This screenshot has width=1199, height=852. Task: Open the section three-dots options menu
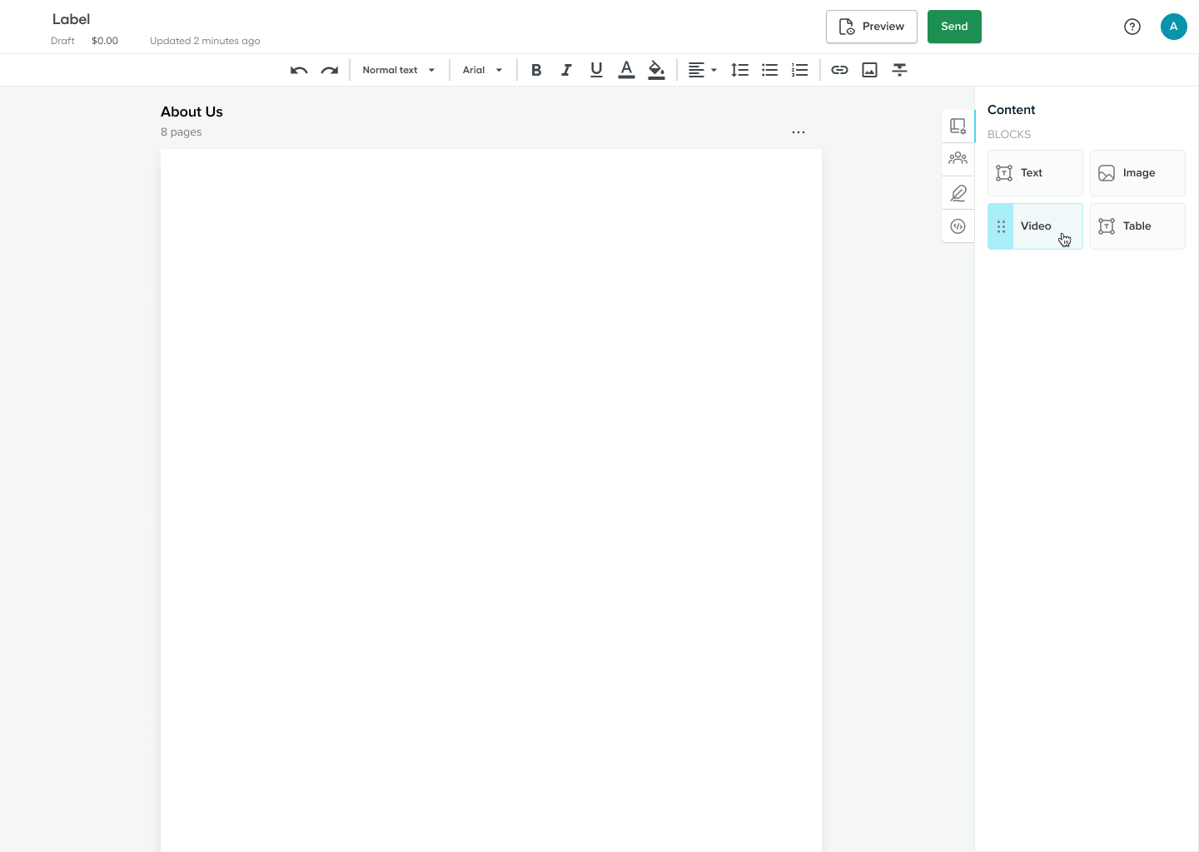pyautogui.click(x=799, y=132)
